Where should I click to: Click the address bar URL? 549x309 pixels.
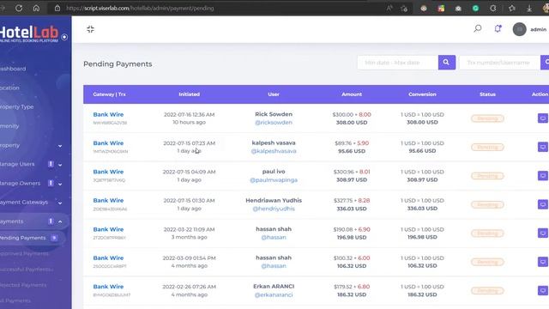[140, 8]
